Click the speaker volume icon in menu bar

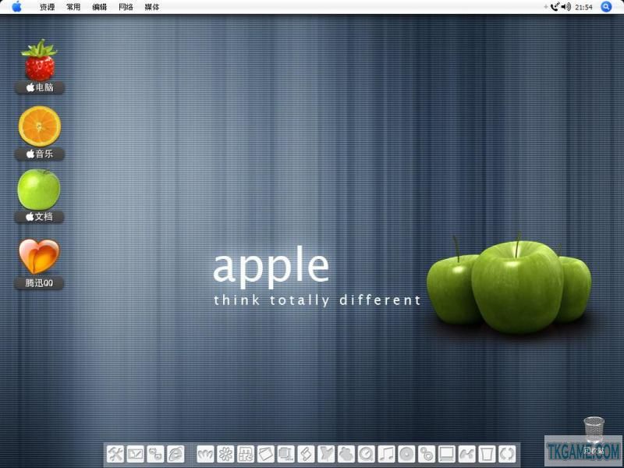coord(566,7)
